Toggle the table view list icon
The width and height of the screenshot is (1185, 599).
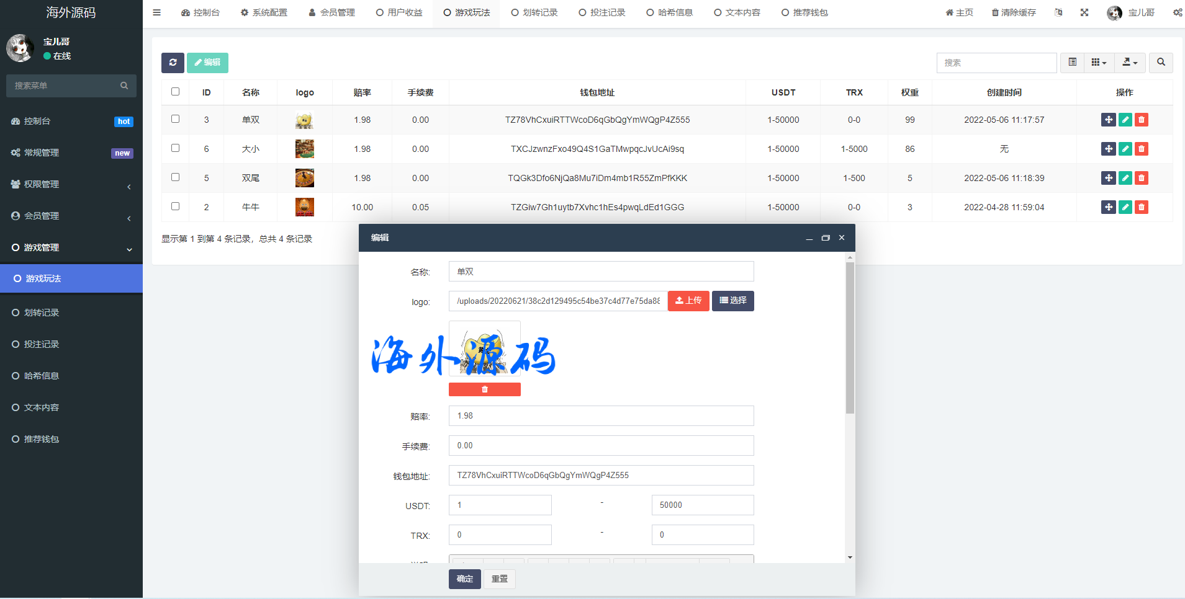coord(1072,63)
